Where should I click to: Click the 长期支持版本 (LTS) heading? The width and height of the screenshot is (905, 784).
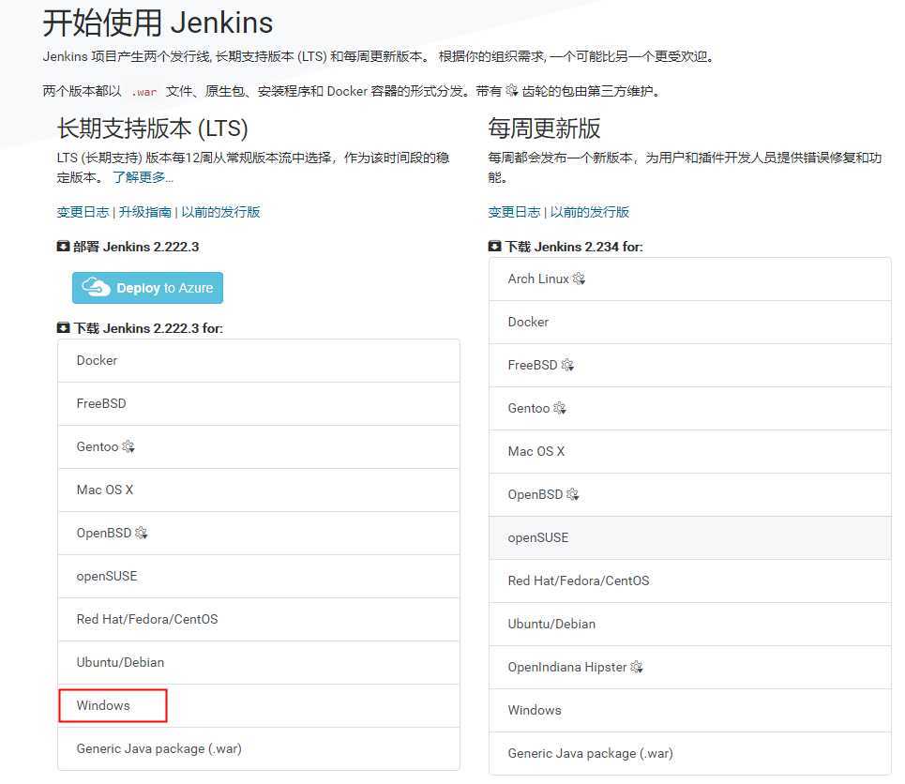pos(152,128)
